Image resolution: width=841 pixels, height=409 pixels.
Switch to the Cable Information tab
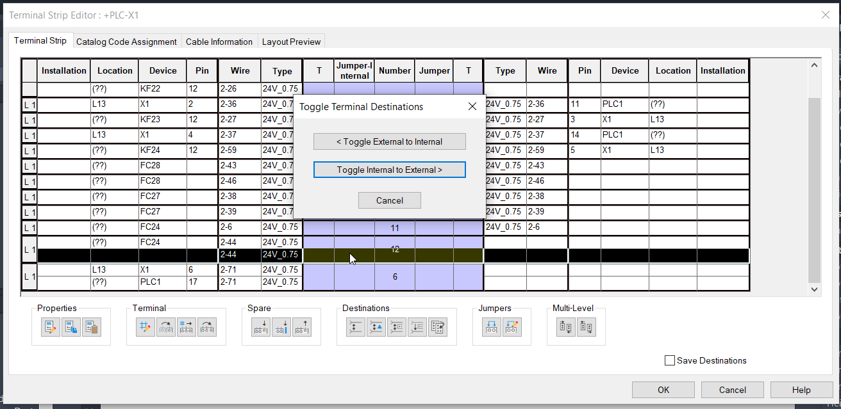tap(219, 41)
